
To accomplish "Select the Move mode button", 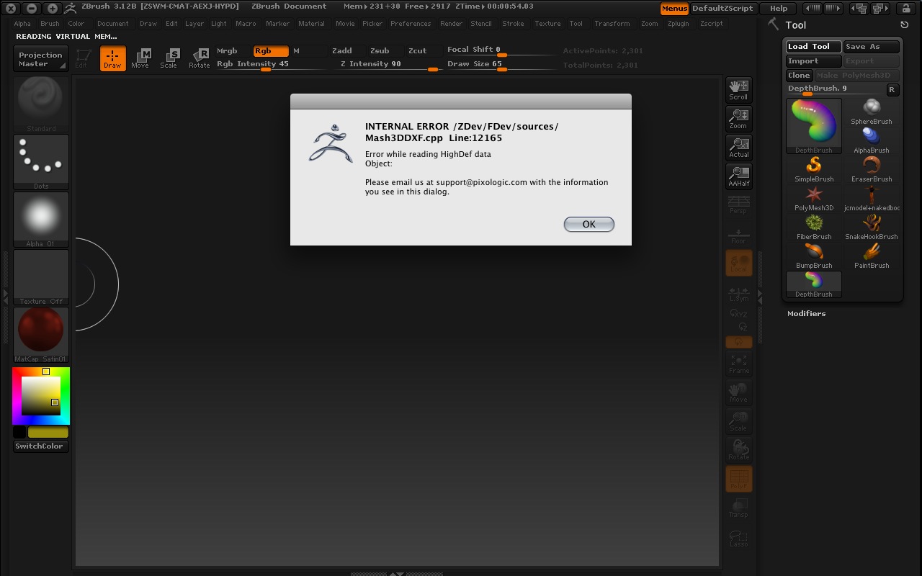I will coord(140,58).
